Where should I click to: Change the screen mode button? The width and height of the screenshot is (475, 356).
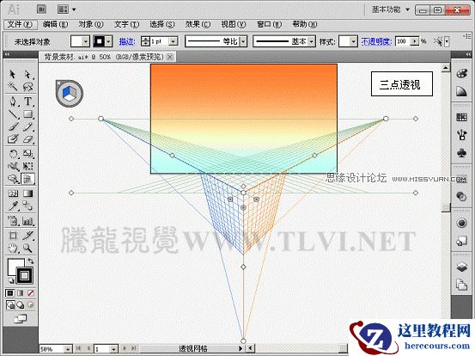pyautogui.click(x=21, y=319)
